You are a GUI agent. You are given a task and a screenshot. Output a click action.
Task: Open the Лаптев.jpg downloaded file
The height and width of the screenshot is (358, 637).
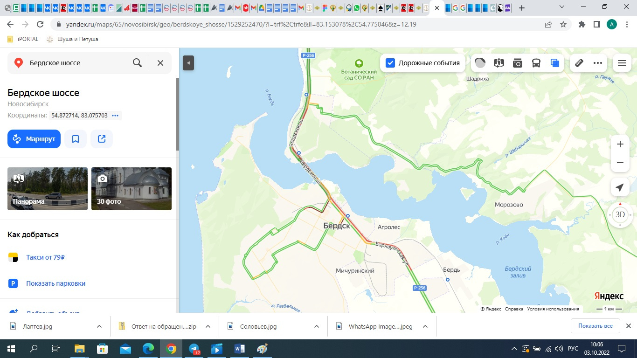pyautogui.click(x=37, y=326)
